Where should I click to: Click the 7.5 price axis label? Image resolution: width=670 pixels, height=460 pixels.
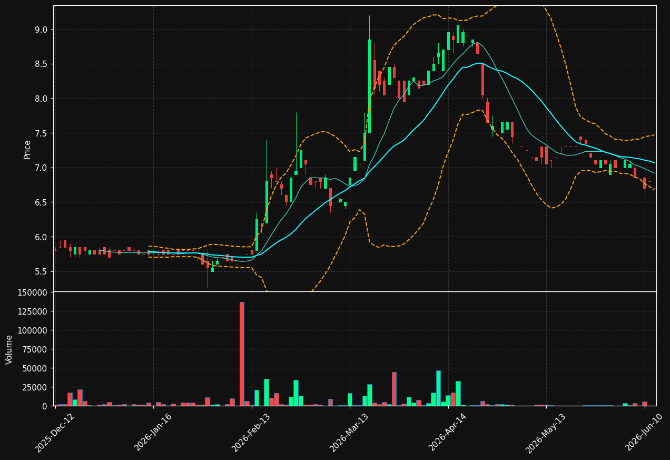click(41, 133)
